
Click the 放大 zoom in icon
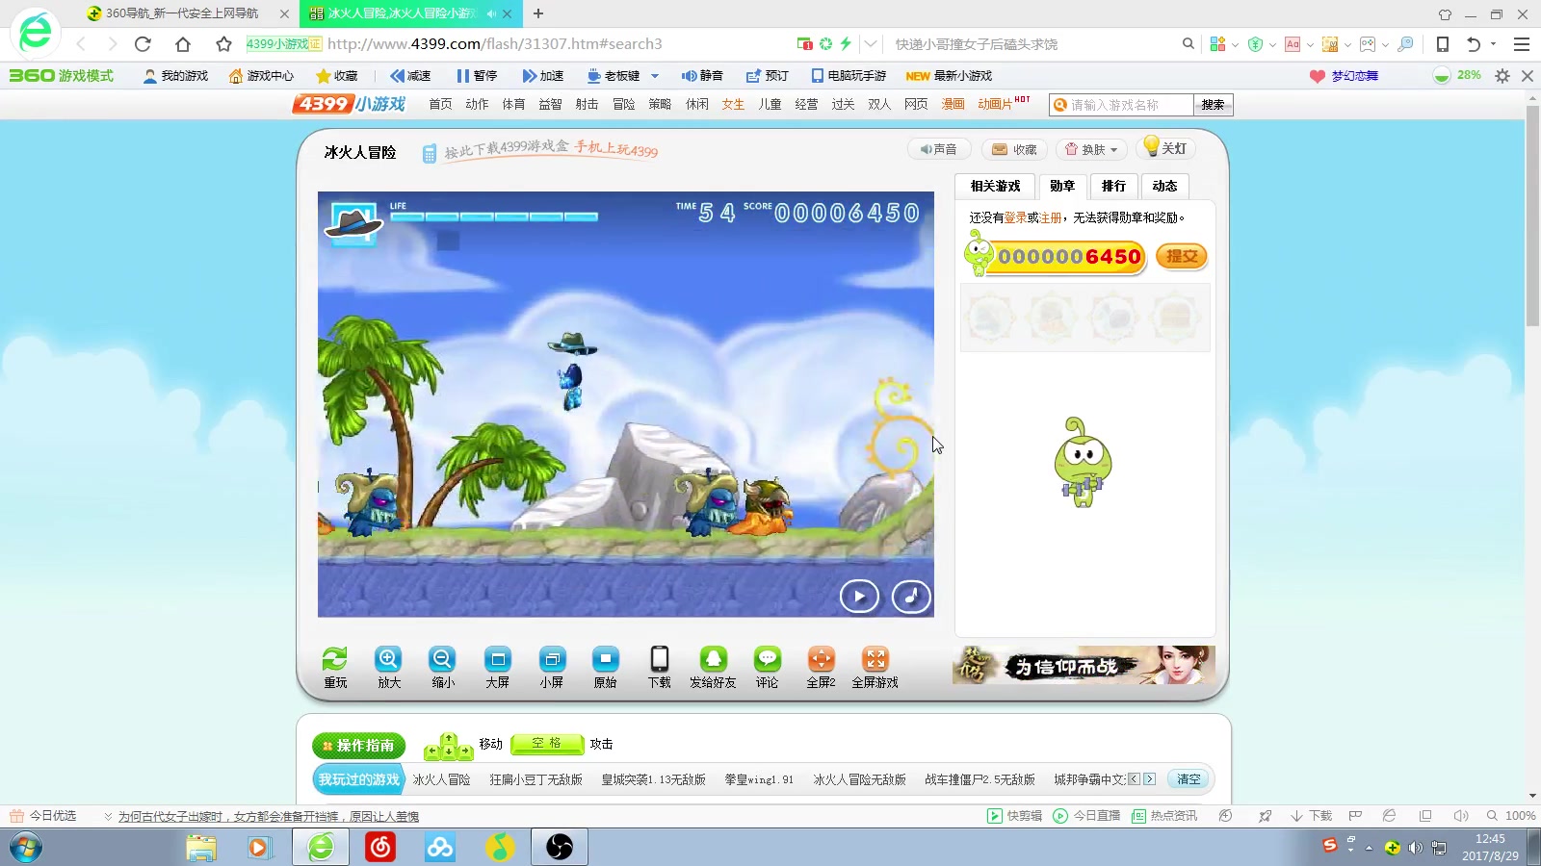(x=388, y=667)
